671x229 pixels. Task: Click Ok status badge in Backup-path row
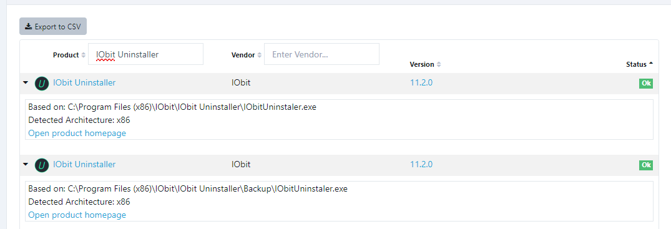646,165
